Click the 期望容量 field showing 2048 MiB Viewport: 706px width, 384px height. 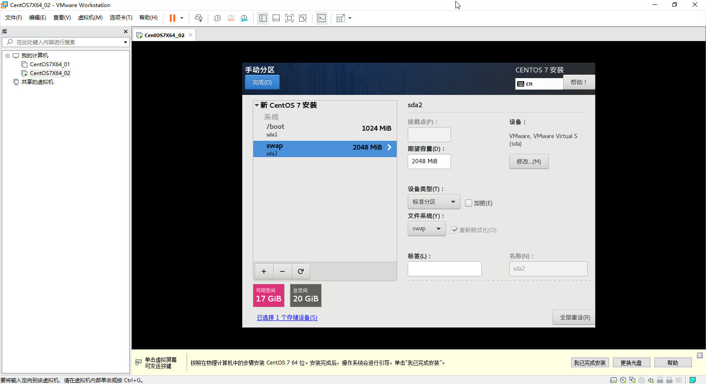[x=429, y=162]
